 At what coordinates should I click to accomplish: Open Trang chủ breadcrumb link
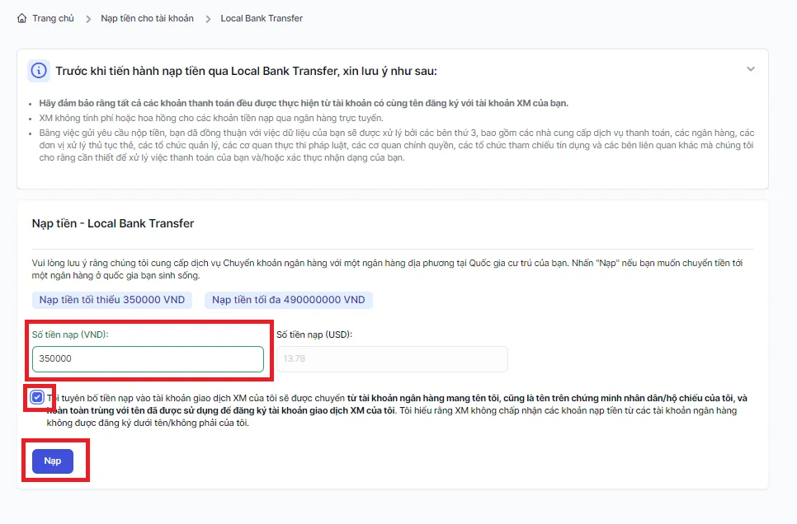click(53, 18)
